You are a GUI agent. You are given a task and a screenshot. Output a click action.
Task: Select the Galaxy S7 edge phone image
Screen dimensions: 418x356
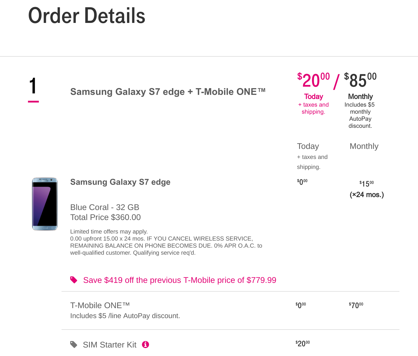click(45, 204)
